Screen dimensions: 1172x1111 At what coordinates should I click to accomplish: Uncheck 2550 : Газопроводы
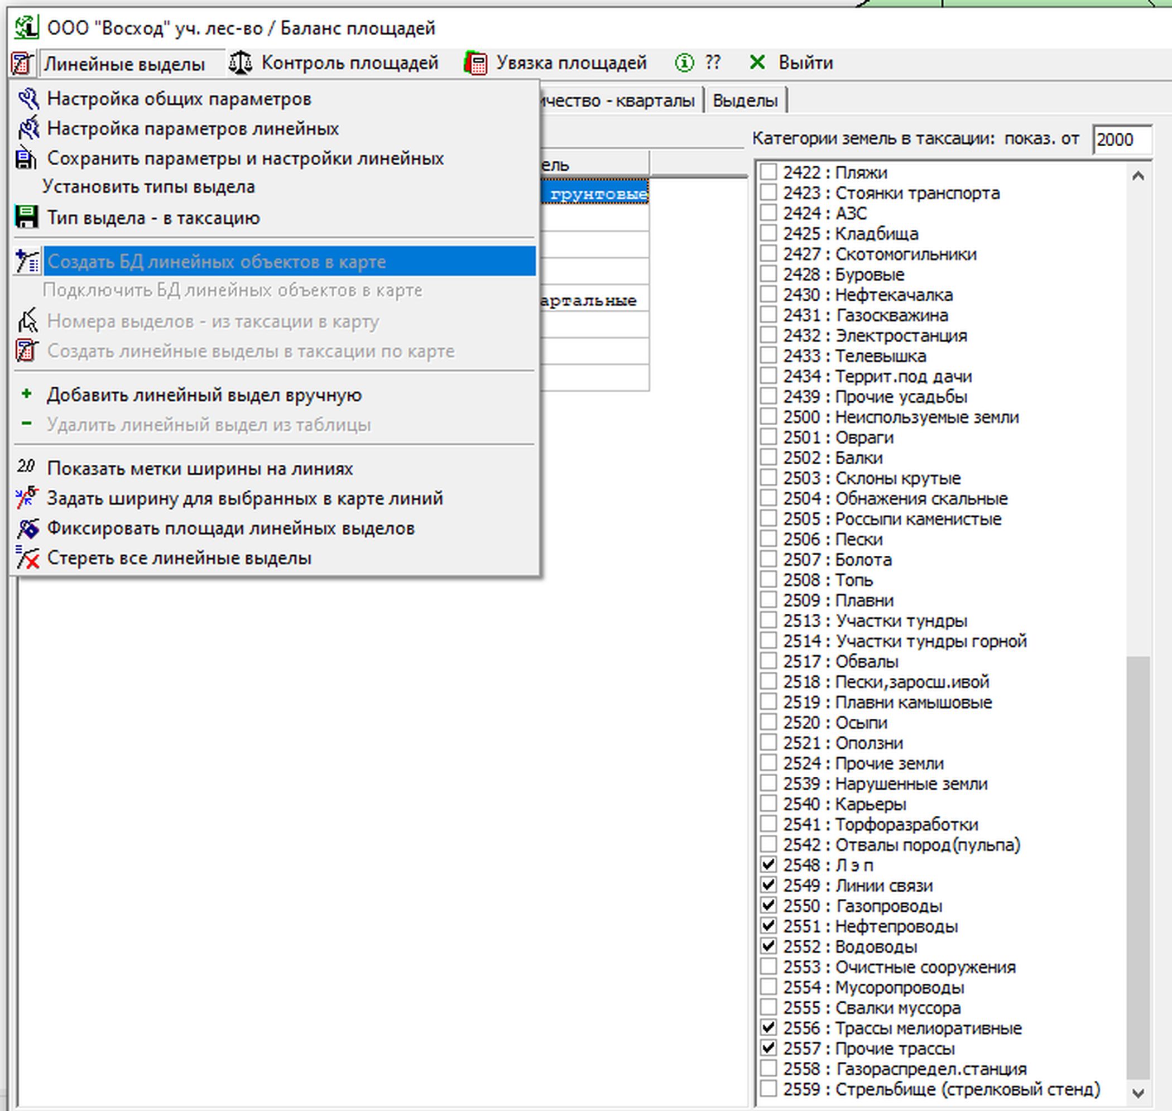[x=768, y=905]
